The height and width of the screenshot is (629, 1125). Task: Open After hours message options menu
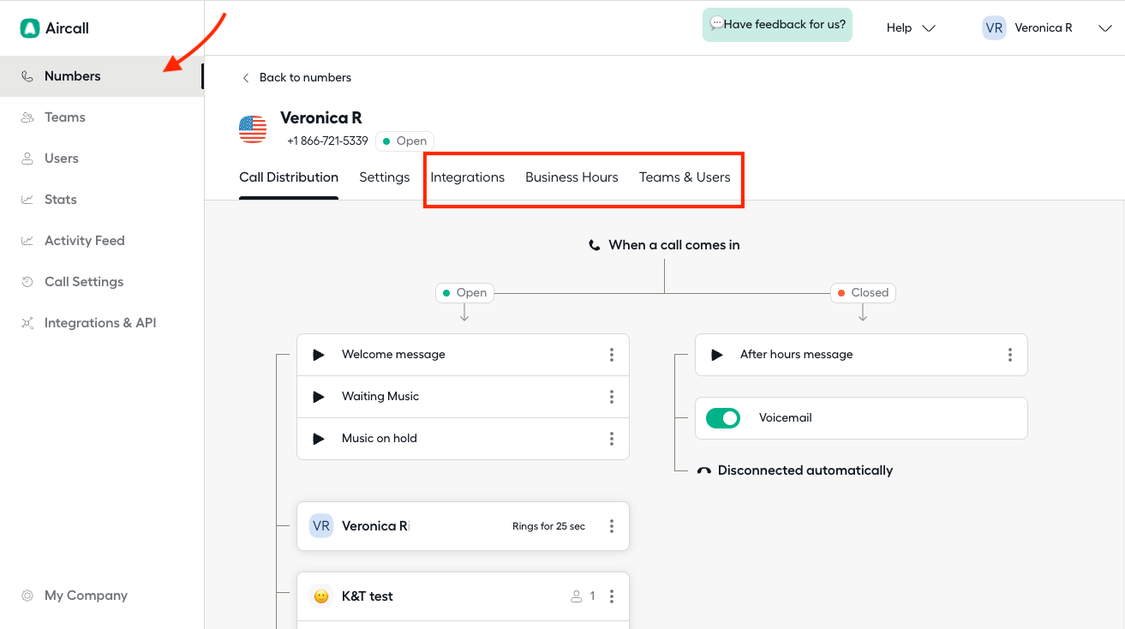(1010, 355)
